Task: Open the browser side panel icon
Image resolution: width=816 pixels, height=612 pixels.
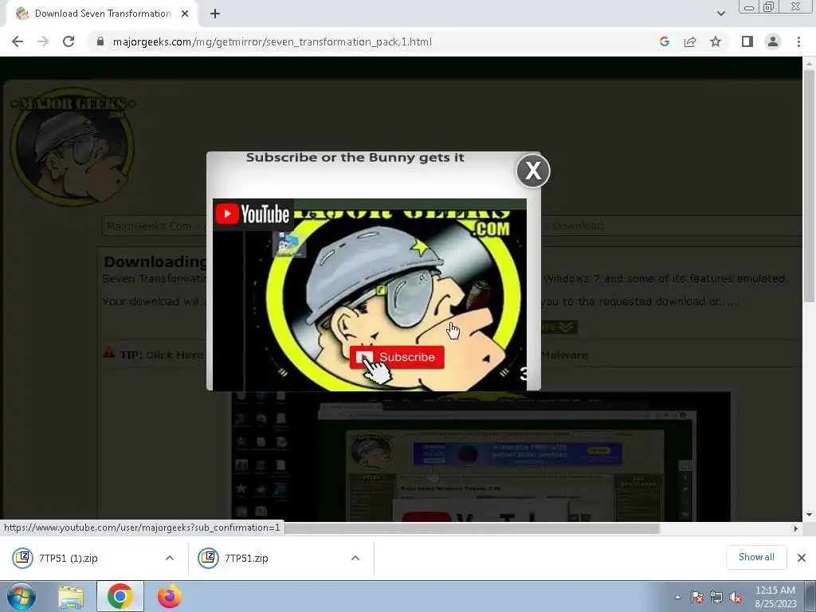Action: (x=747, y=41)
